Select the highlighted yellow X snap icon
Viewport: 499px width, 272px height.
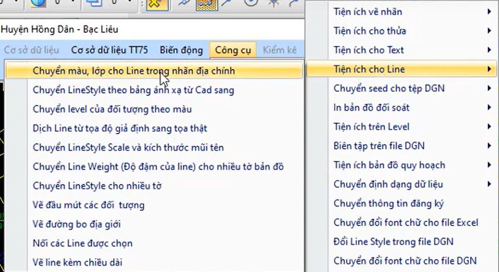157,5
